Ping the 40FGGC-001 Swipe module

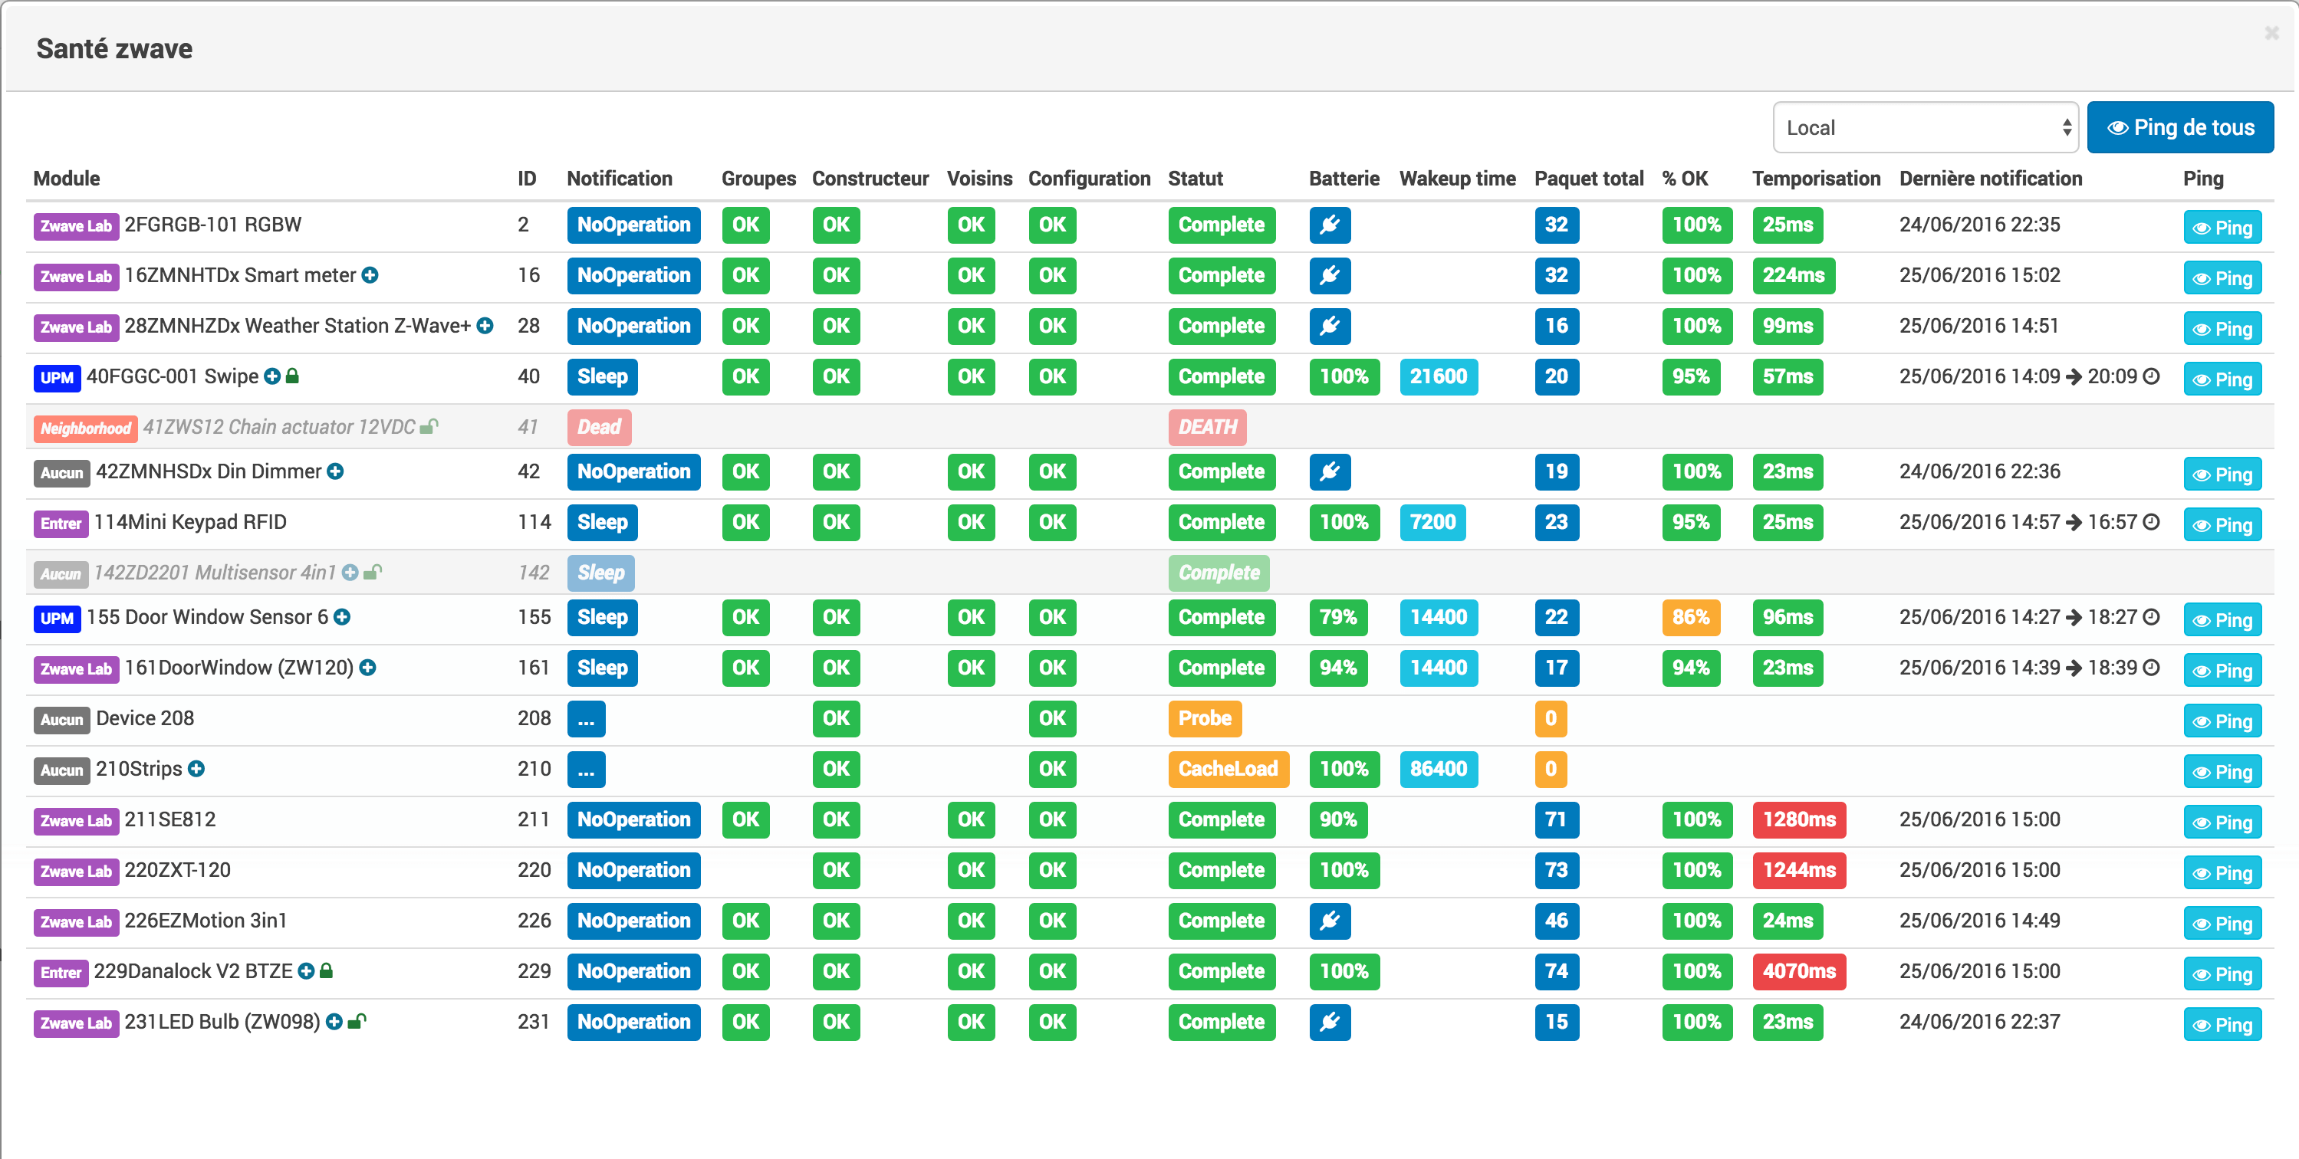2222,379
